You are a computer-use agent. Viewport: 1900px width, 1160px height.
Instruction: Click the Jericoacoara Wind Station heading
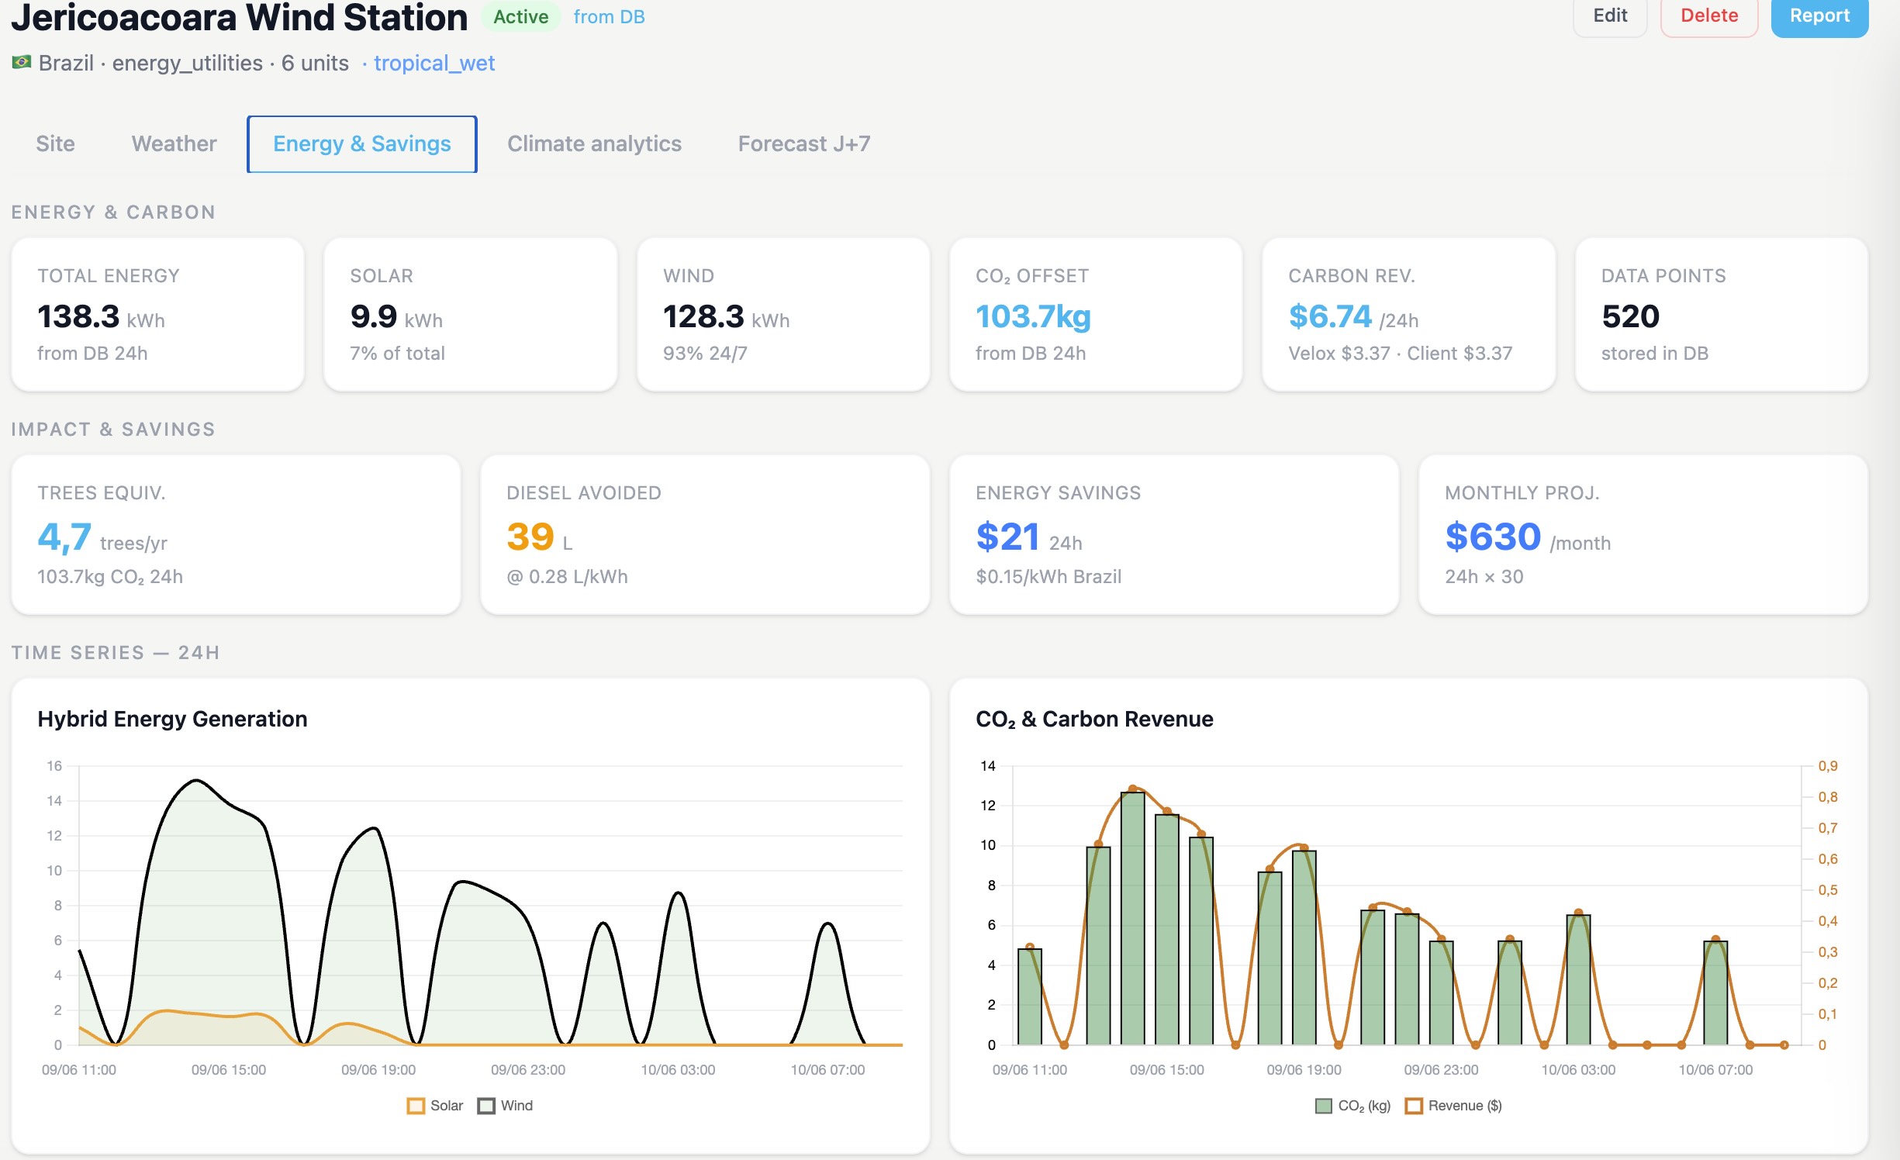239,17
